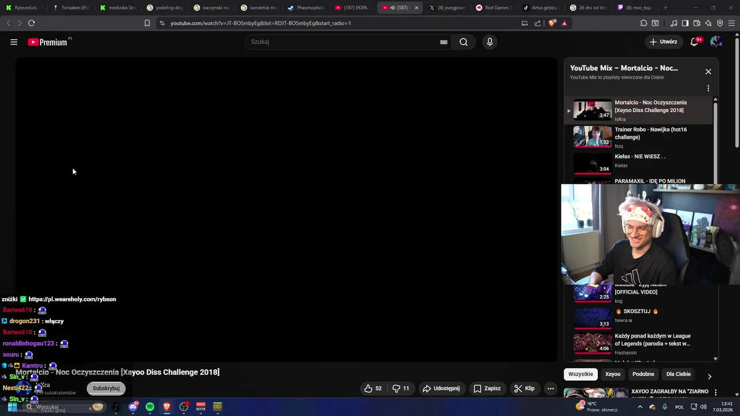The height and width of the screenshot is (416, 740).
Task: Open browser sidebar panel icon
Action: [685, 23]
